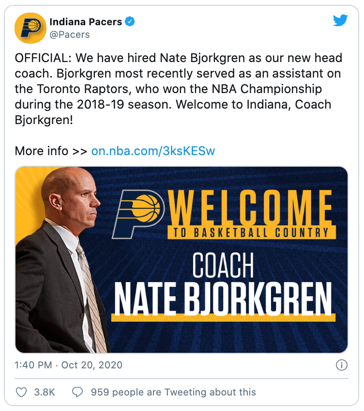Click the 3.8K likes count
Image resolution: width=364 pixels, height=411 pixels.
coord(44,392)
